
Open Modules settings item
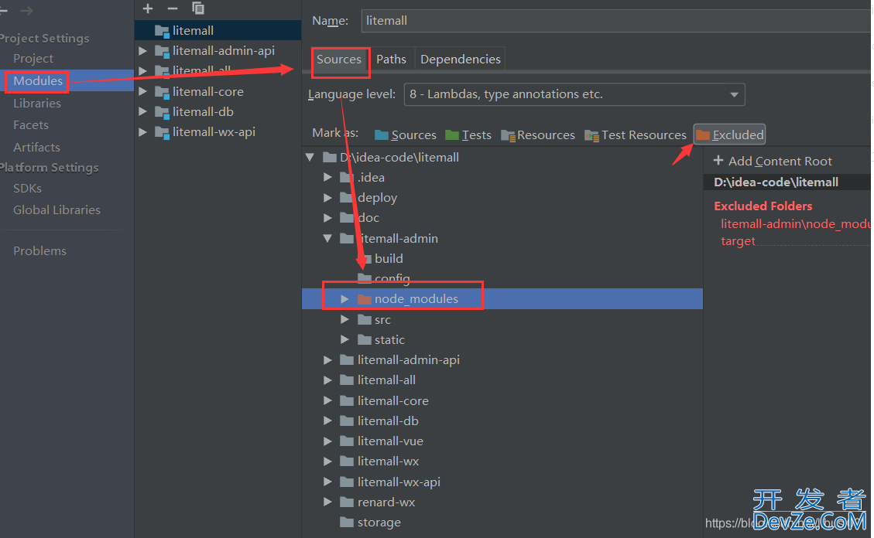[38, 81]
